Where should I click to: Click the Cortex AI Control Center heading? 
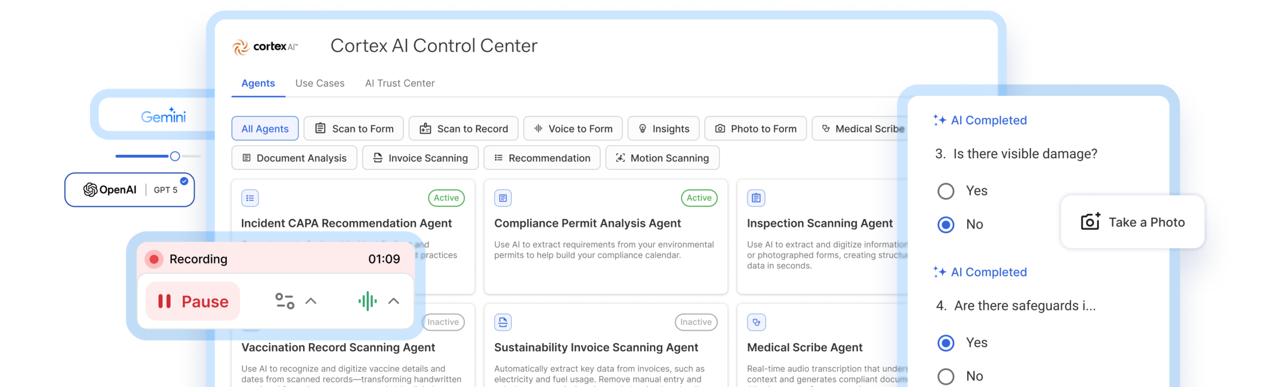tap(434, 46)
